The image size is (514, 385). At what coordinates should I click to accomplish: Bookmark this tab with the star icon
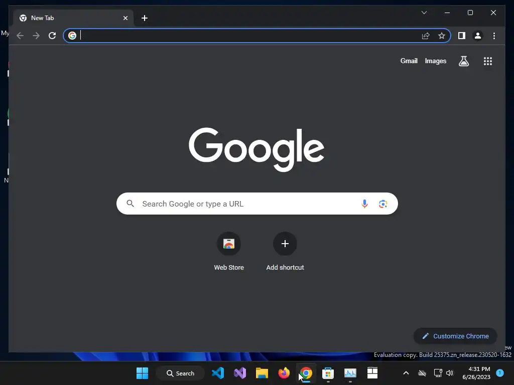442,36
